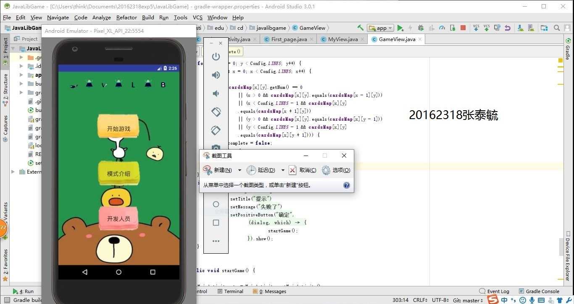Switch to the First_page.java tab
The width and height of the screenshot is (574, 304).
289,39
